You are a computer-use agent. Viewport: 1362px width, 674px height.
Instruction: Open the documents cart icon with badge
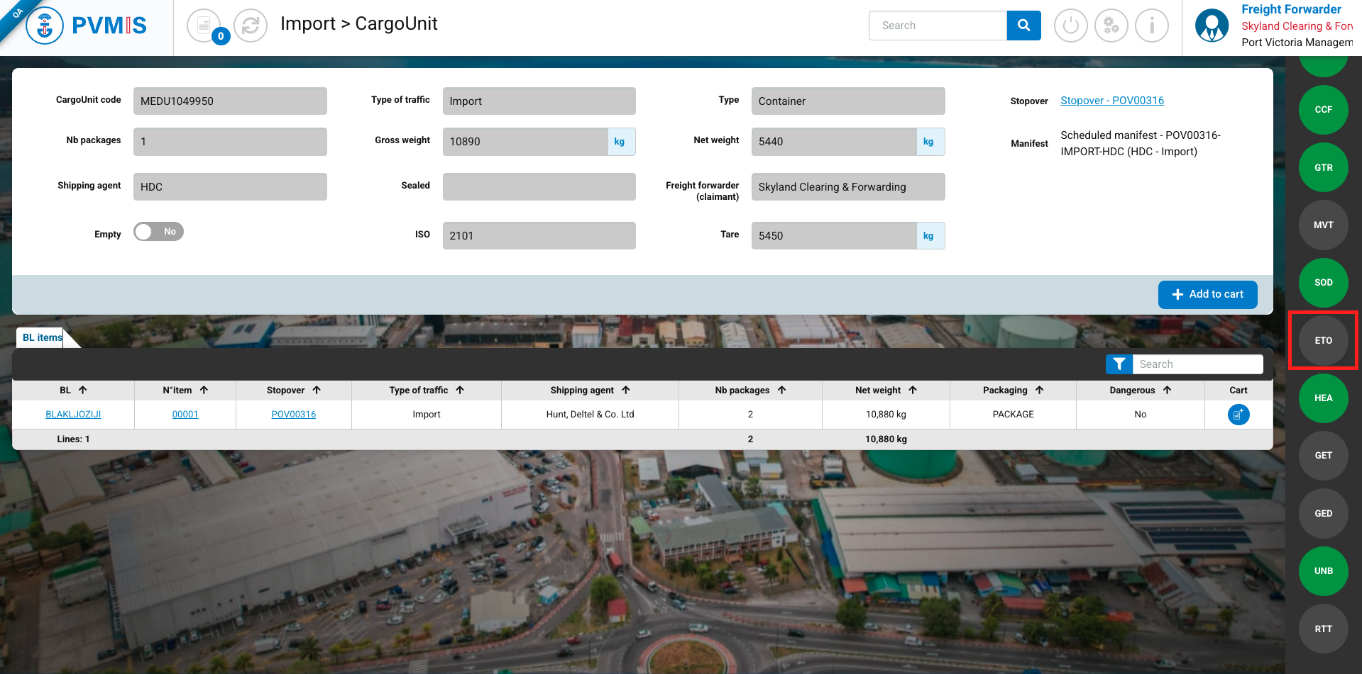coord(204,26)
